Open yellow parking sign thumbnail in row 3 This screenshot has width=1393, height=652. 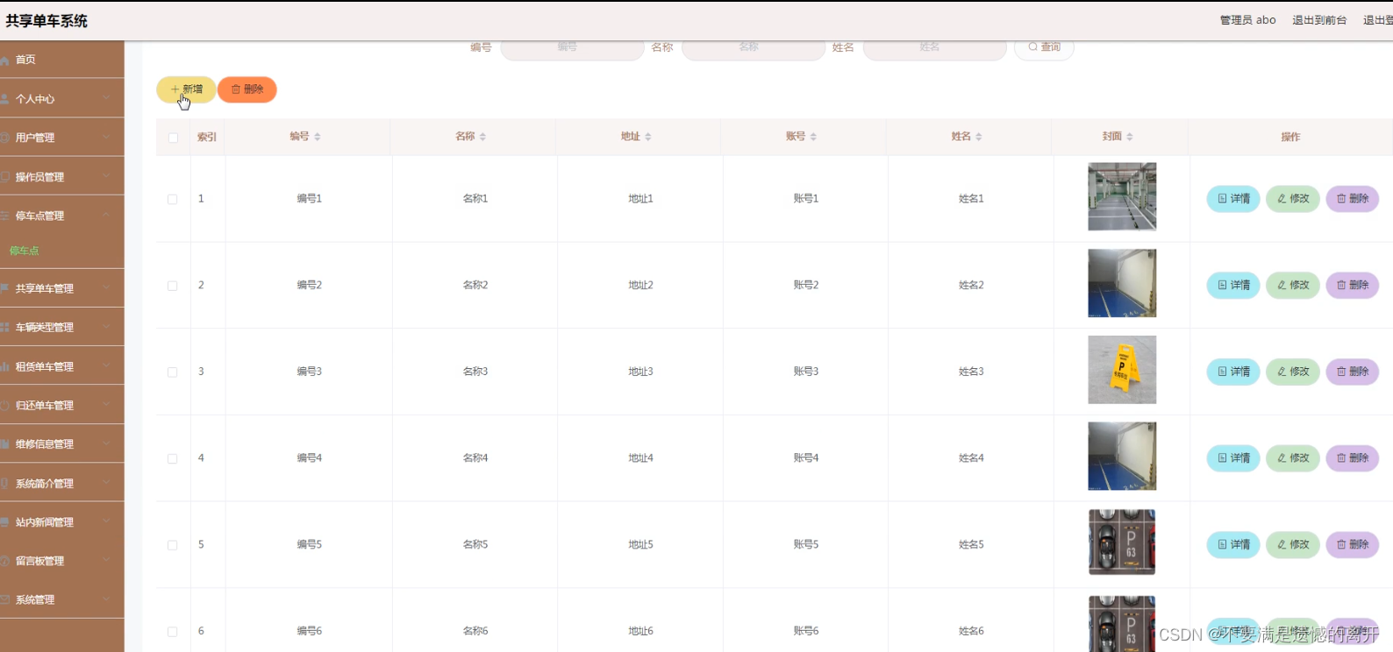1122,370
